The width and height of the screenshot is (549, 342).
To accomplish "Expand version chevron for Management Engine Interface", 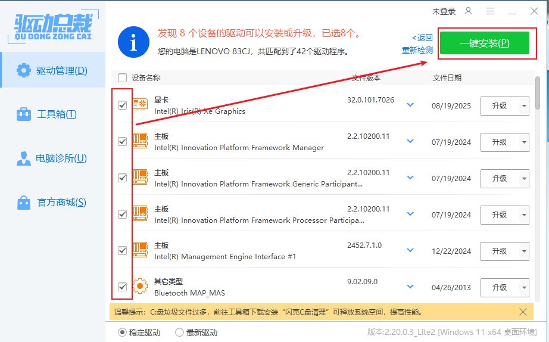I will 410,251.
